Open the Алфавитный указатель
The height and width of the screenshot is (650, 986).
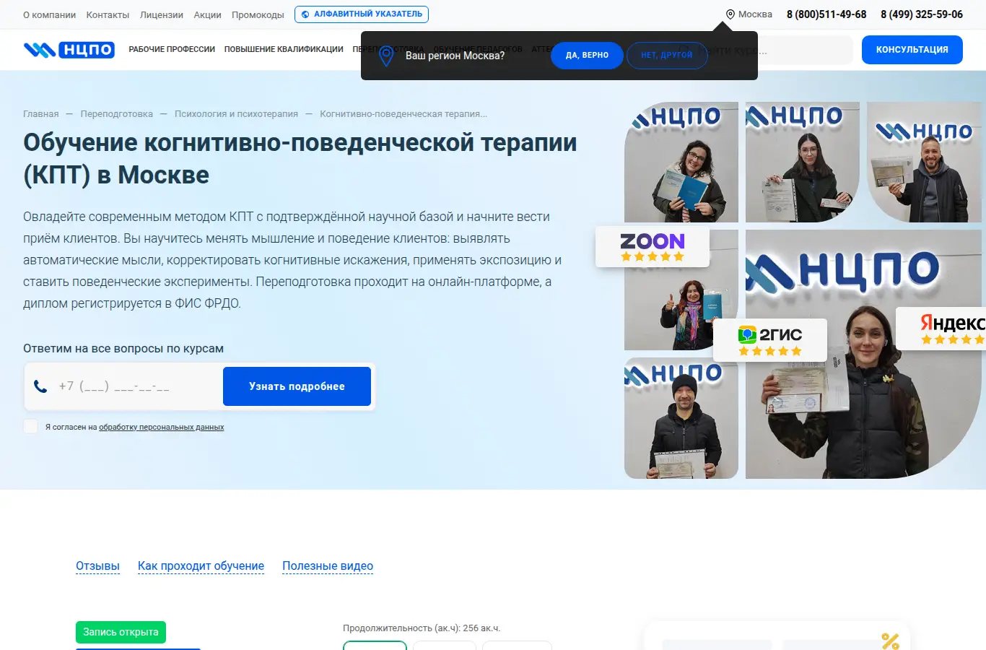click(x=362, y=14)
